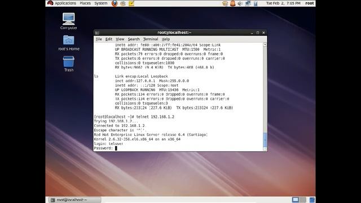Close the terminal window
361x203 pixels.
pos(263,33)
